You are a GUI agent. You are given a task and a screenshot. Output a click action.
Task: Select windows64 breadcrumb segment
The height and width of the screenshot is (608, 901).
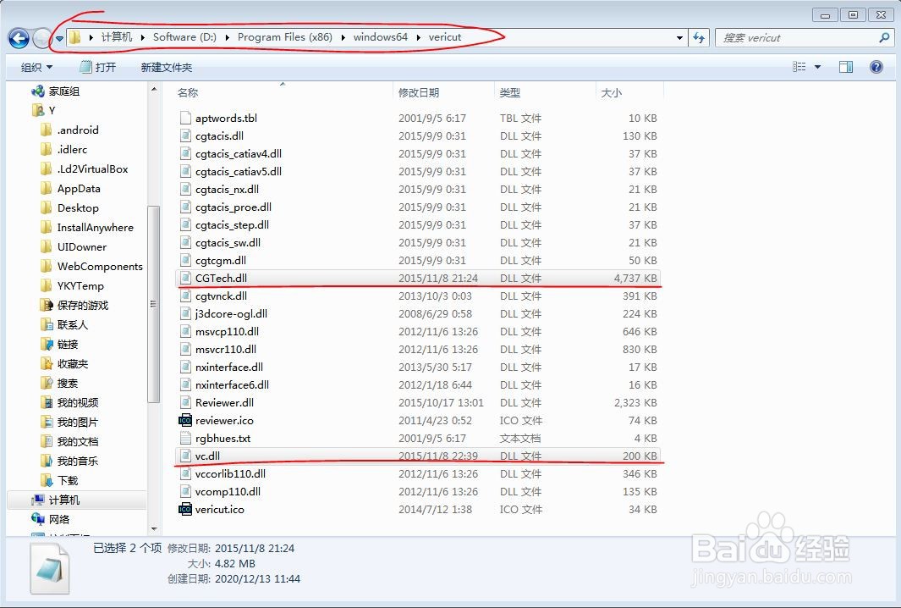pos(381,37)
